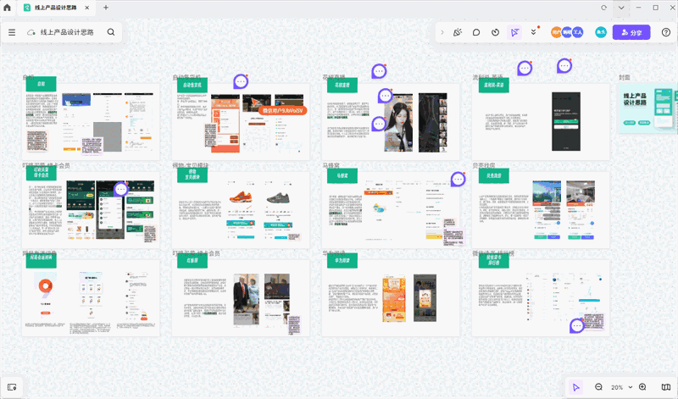Select the girl livestream screenshot in 花椒直播

[x=398, y=122]
